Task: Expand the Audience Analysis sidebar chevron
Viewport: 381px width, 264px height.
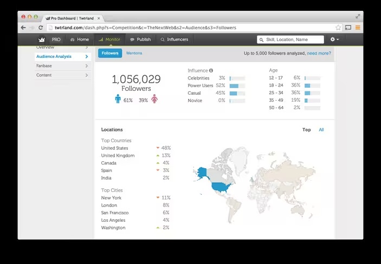Action: pos(87,57)
